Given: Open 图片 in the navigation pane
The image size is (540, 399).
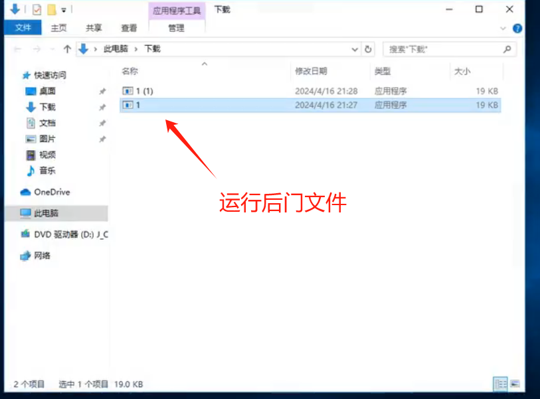Looking at the screenshot, I should coord(47,139).
